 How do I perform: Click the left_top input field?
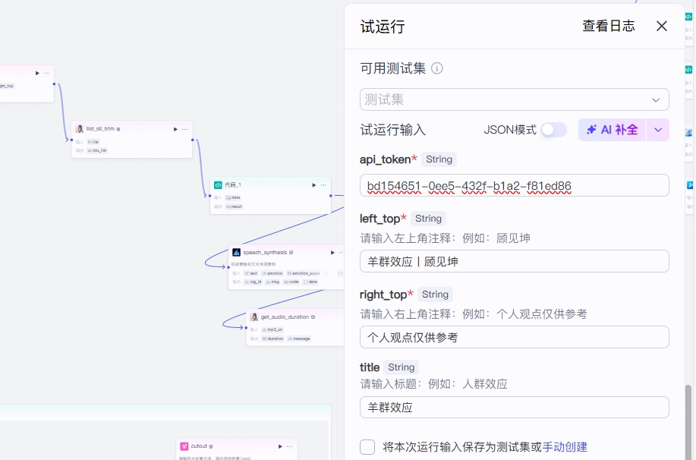[x=514, y=261]
